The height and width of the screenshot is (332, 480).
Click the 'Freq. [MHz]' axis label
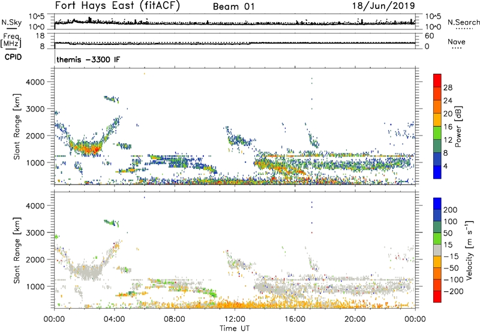[11, 41]
